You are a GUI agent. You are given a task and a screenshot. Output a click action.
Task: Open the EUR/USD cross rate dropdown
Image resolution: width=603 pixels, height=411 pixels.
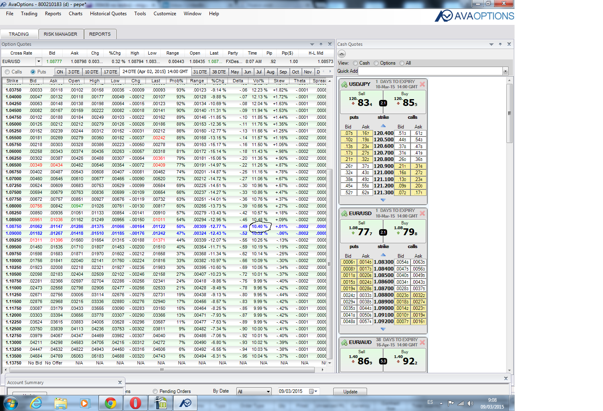pyautogui.click(x=39, y=61)
